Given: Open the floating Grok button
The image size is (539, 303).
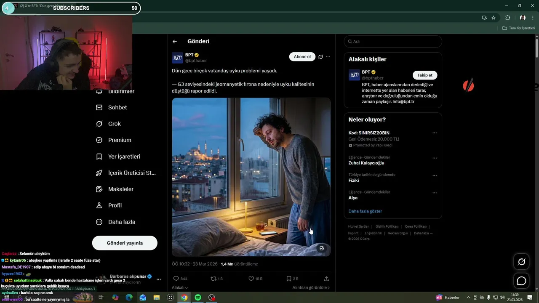Looking at the screenshot, I should (521, 262).
